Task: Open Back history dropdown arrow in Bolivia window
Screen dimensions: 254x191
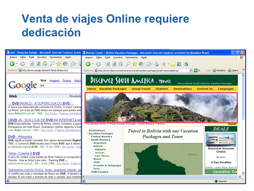Action: 93,64
